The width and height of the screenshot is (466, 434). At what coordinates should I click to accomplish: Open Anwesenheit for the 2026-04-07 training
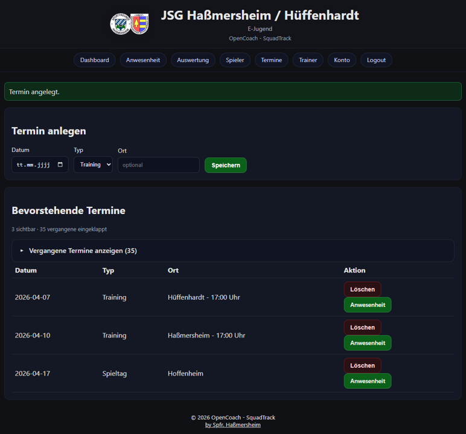click(x=368, y=304)
